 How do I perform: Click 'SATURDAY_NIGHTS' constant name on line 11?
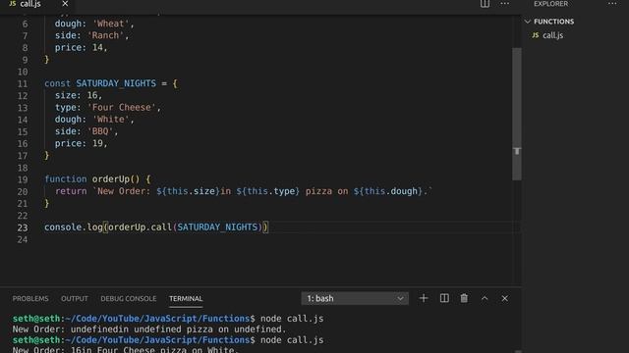point(116,83)
